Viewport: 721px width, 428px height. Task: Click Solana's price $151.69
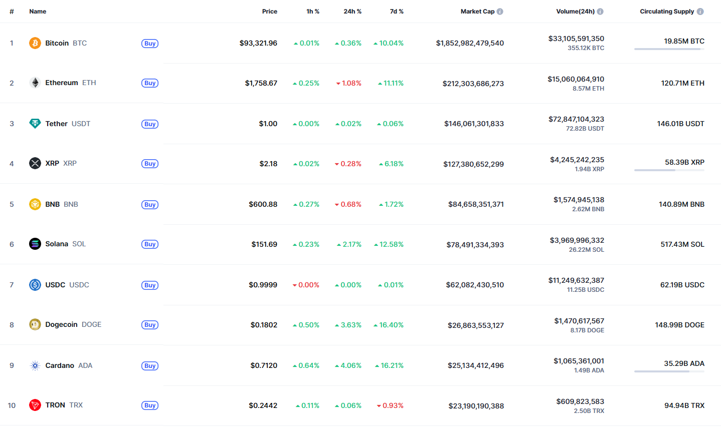(264, 244)
